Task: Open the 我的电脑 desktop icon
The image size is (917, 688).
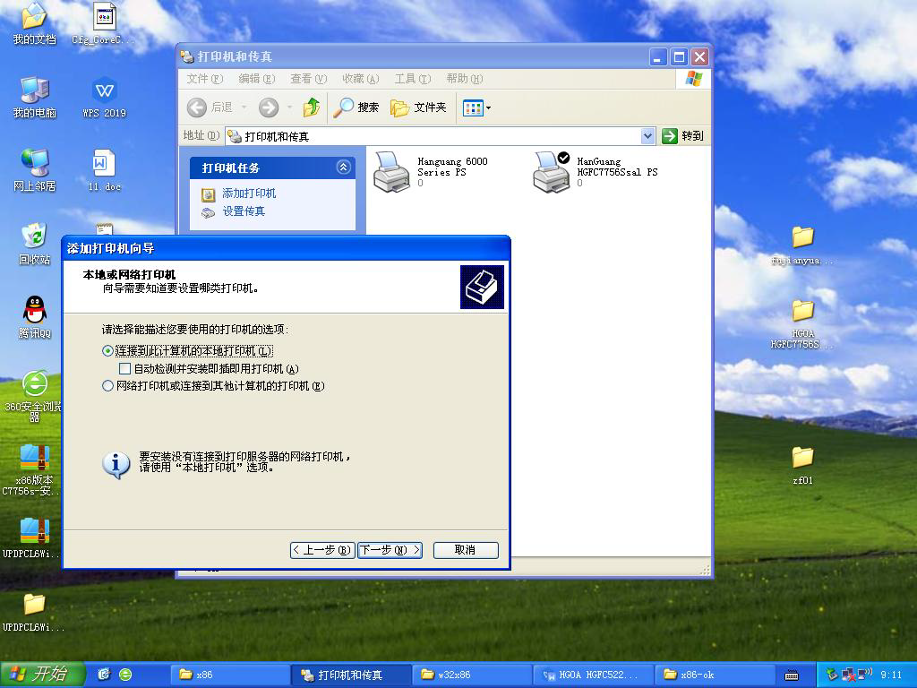Action: click(x=34, y=97)
